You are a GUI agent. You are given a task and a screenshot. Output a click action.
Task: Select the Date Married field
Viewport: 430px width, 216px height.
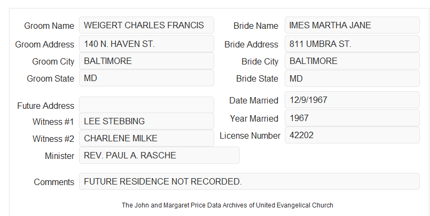(x=352, y=100)
